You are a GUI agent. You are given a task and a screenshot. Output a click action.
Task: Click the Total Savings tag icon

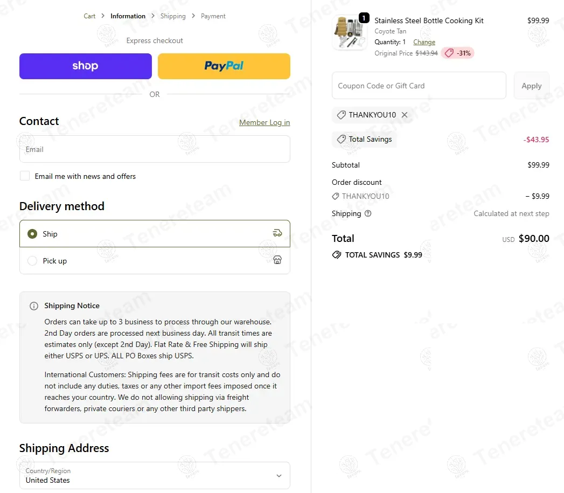pyautogui.click(x=341, y=139)
